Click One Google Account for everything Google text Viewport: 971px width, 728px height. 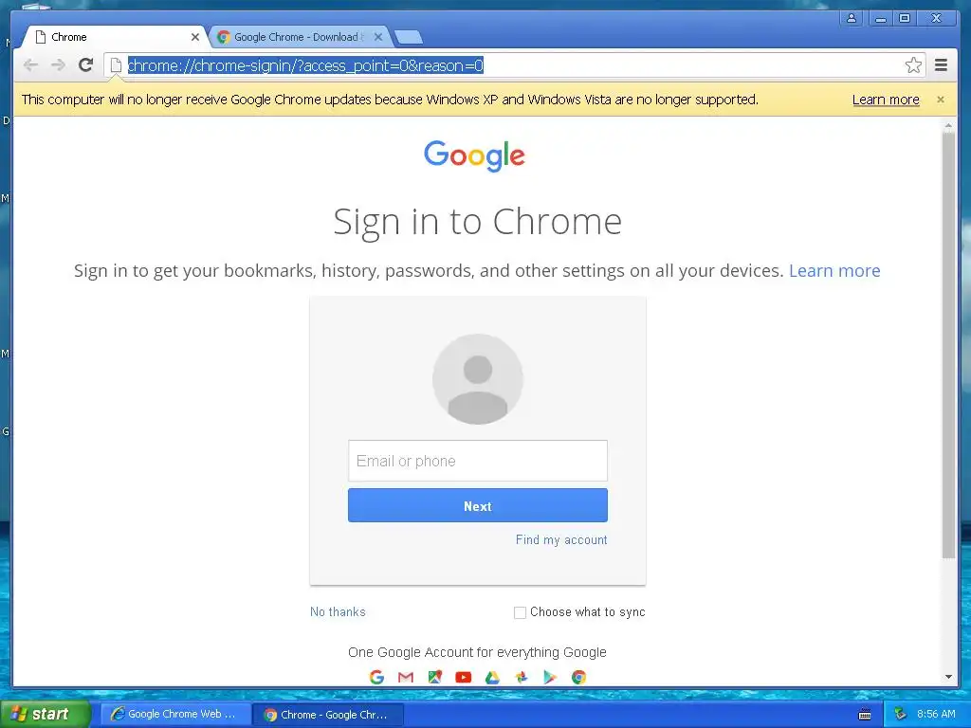point(477,652)
